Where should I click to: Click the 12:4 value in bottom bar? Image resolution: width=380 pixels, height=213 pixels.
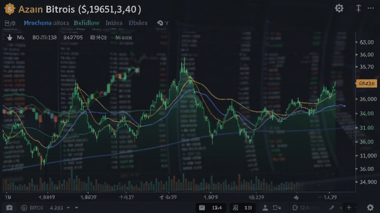[x=217, y=208]
